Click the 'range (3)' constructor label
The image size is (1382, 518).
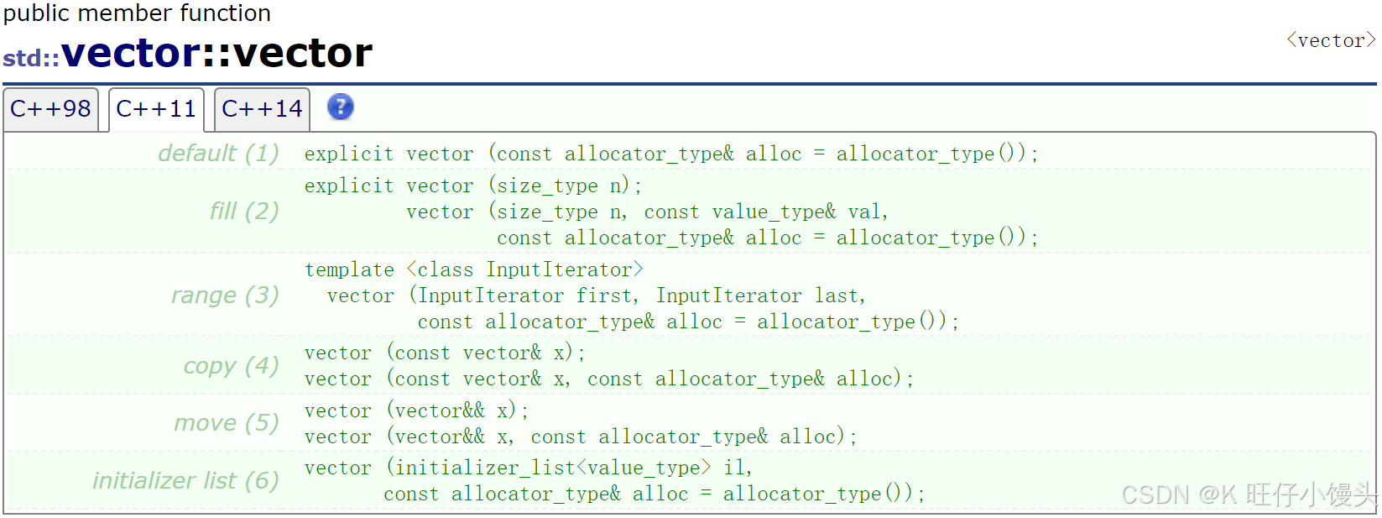click(225, 295)
